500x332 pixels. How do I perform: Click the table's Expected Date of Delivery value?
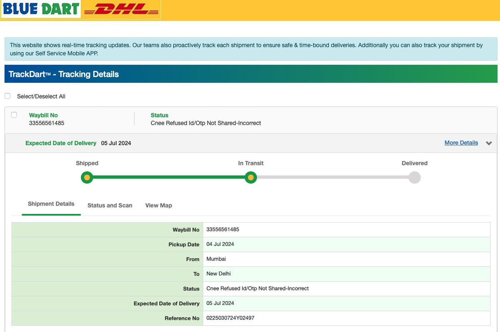220,303
